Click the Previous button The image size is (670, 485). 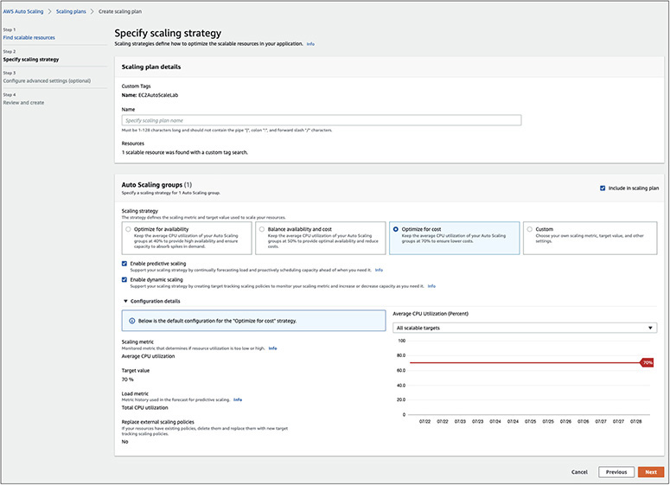616,472
